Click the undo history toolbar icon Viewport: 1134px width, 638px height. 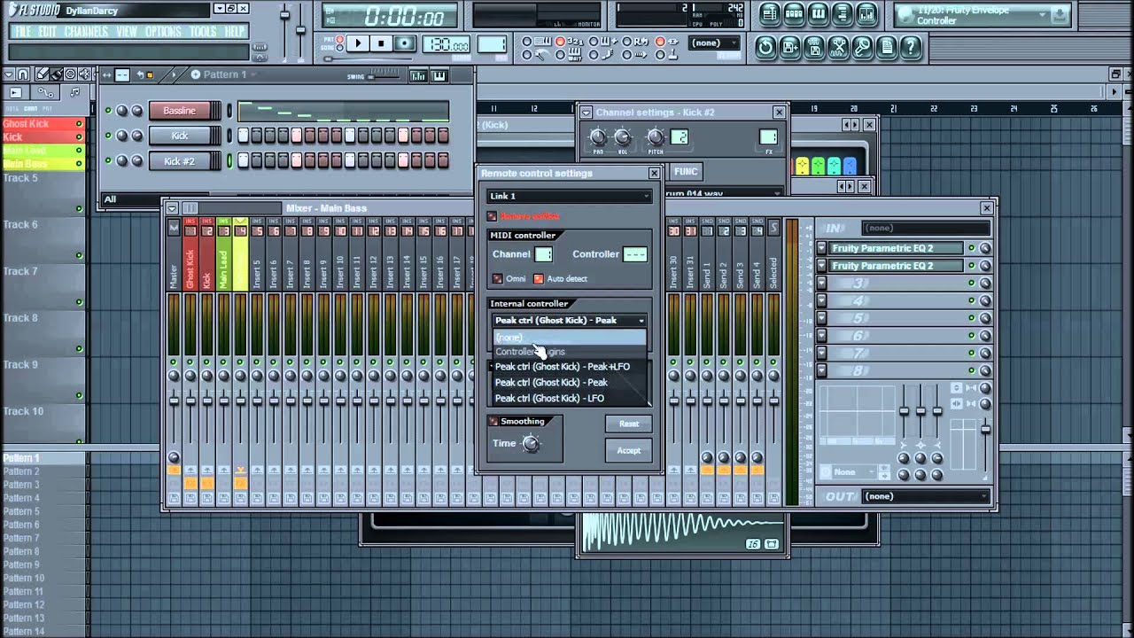point(766,47)
